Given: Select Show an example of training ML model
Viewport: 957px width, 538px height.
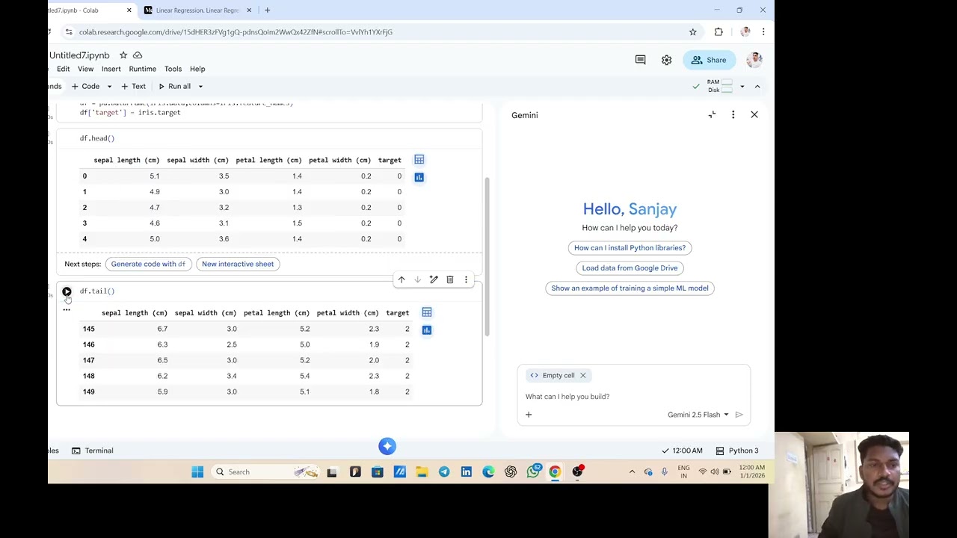Looking at the screenshot, I should [x=630, y=288].
